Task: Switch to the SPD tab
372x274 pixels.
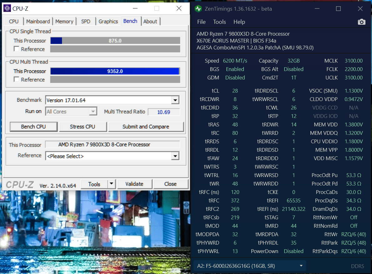Action: [x=86, y=22]
